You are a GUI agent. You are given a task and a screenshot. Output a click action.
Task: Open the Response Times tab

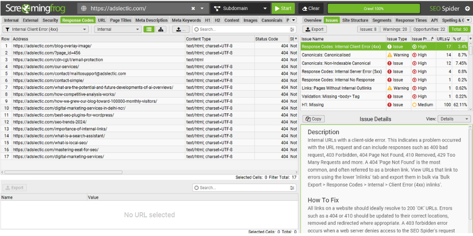[411, 20]
